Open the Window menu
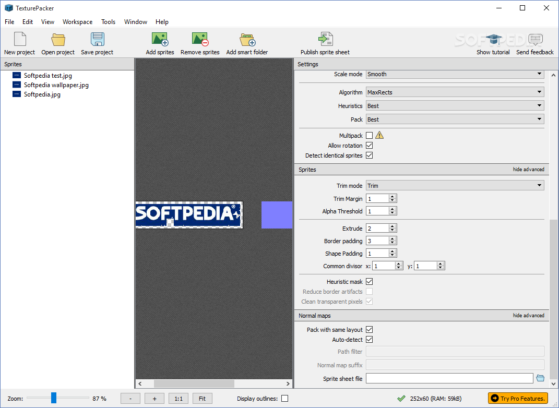Image resolution: width=559 pixels, height=408 pixels. point(136,22)
